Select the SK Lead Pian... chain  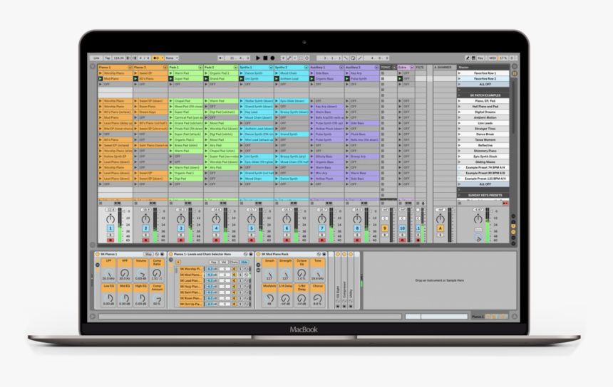191,280
